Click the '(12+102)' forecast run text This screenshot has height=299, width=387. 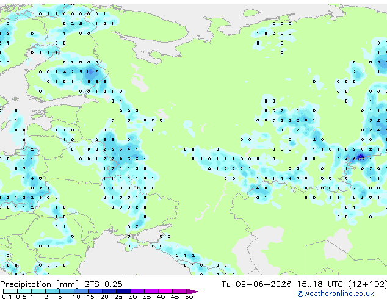tap(367, 284)
